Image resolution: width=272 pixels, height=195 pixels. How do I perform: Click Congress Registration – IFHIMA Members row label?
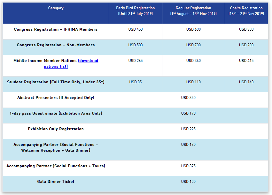(56, 29)
